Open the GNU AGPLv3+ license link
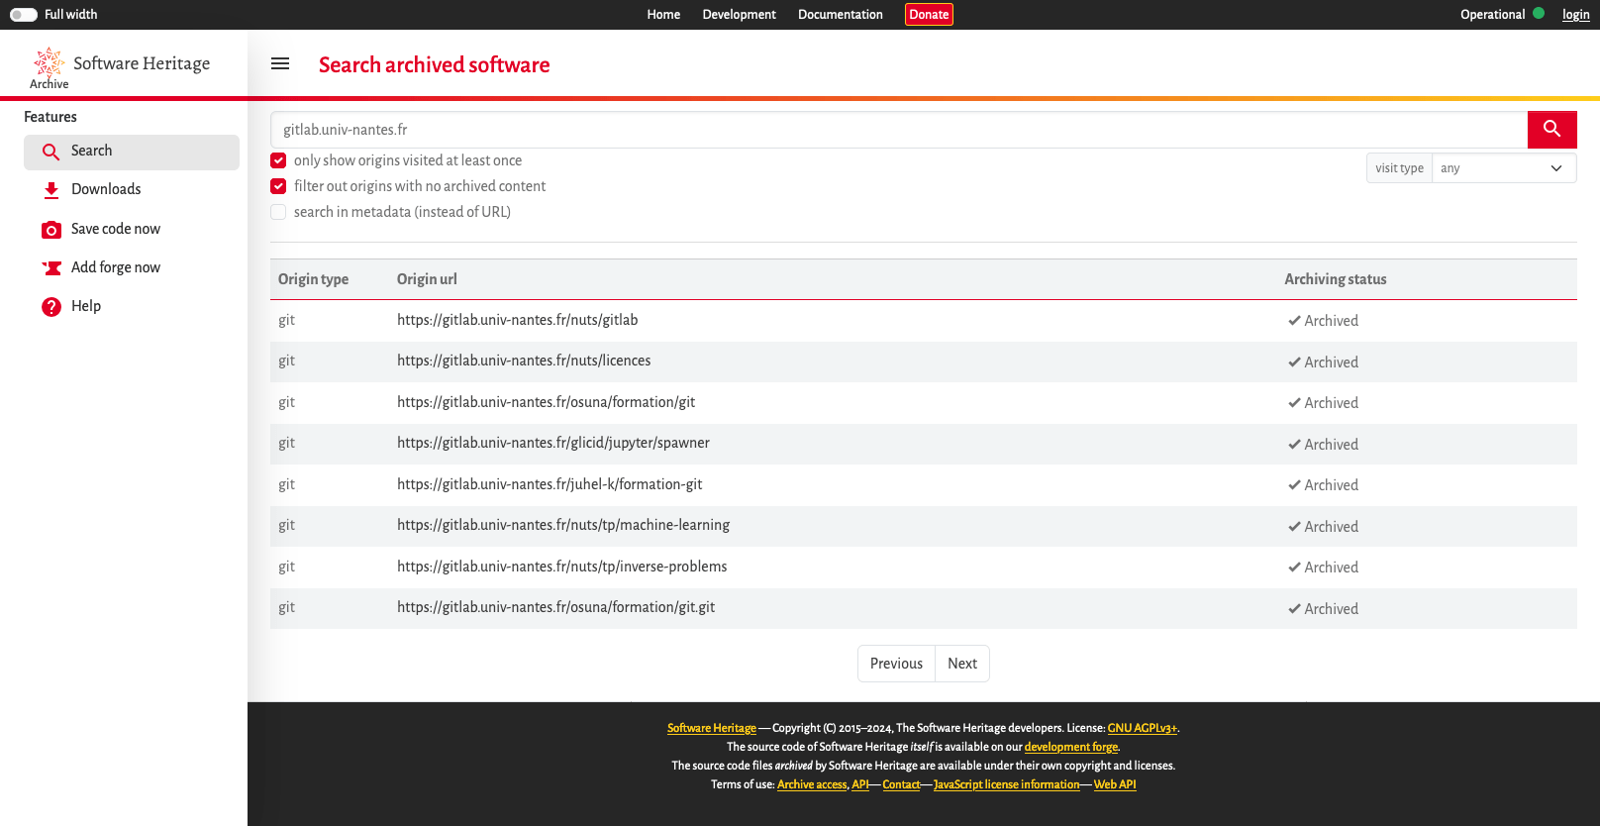This screenshot has height=826, width=1600. [1142, 728]
